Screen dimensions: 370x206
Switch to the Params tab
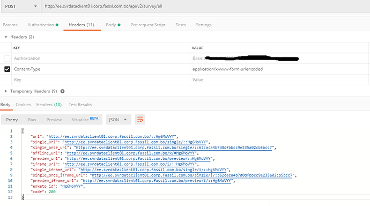[x=10, y=25]
